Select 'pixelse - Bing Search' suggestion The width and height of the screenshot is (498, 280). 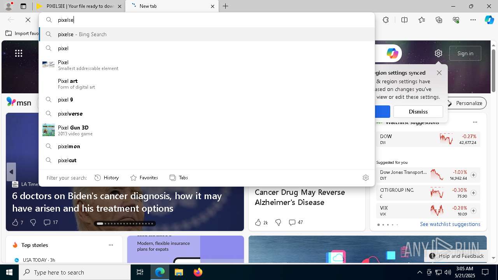[x=207, y=34]
